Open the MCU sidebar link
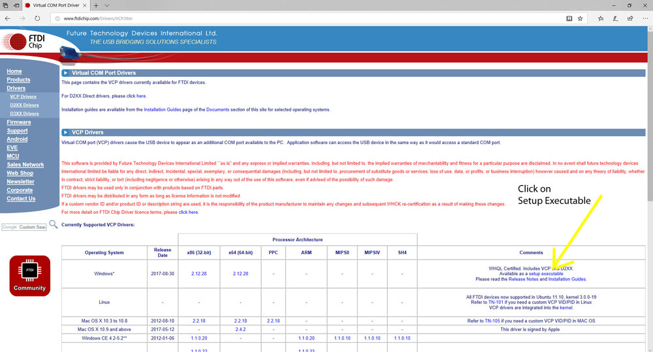The image size is (653, 352). (13, 156)
